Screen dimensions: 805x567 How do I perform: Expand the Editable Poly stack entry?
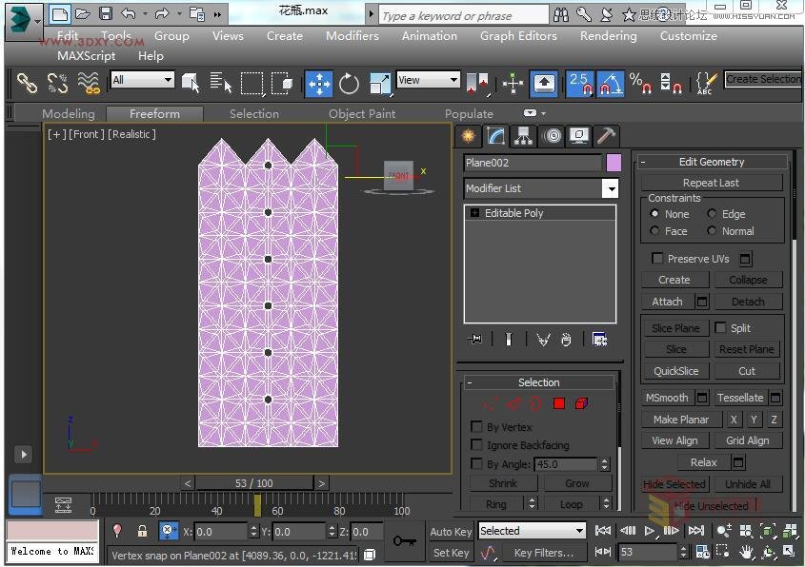coord(474,213)
